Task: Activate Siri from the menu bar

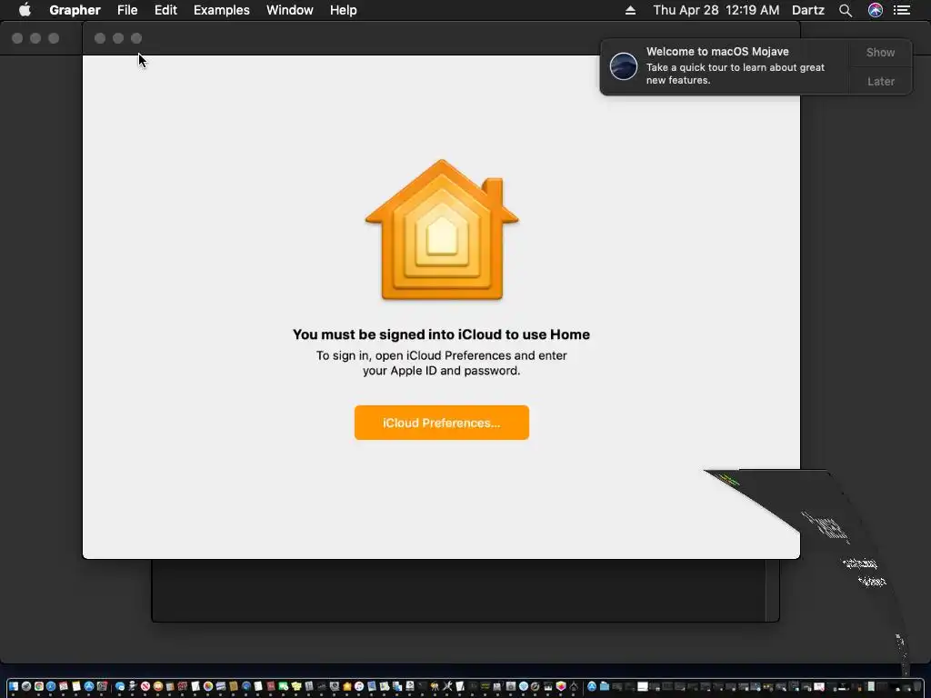Action: point(876,10)
